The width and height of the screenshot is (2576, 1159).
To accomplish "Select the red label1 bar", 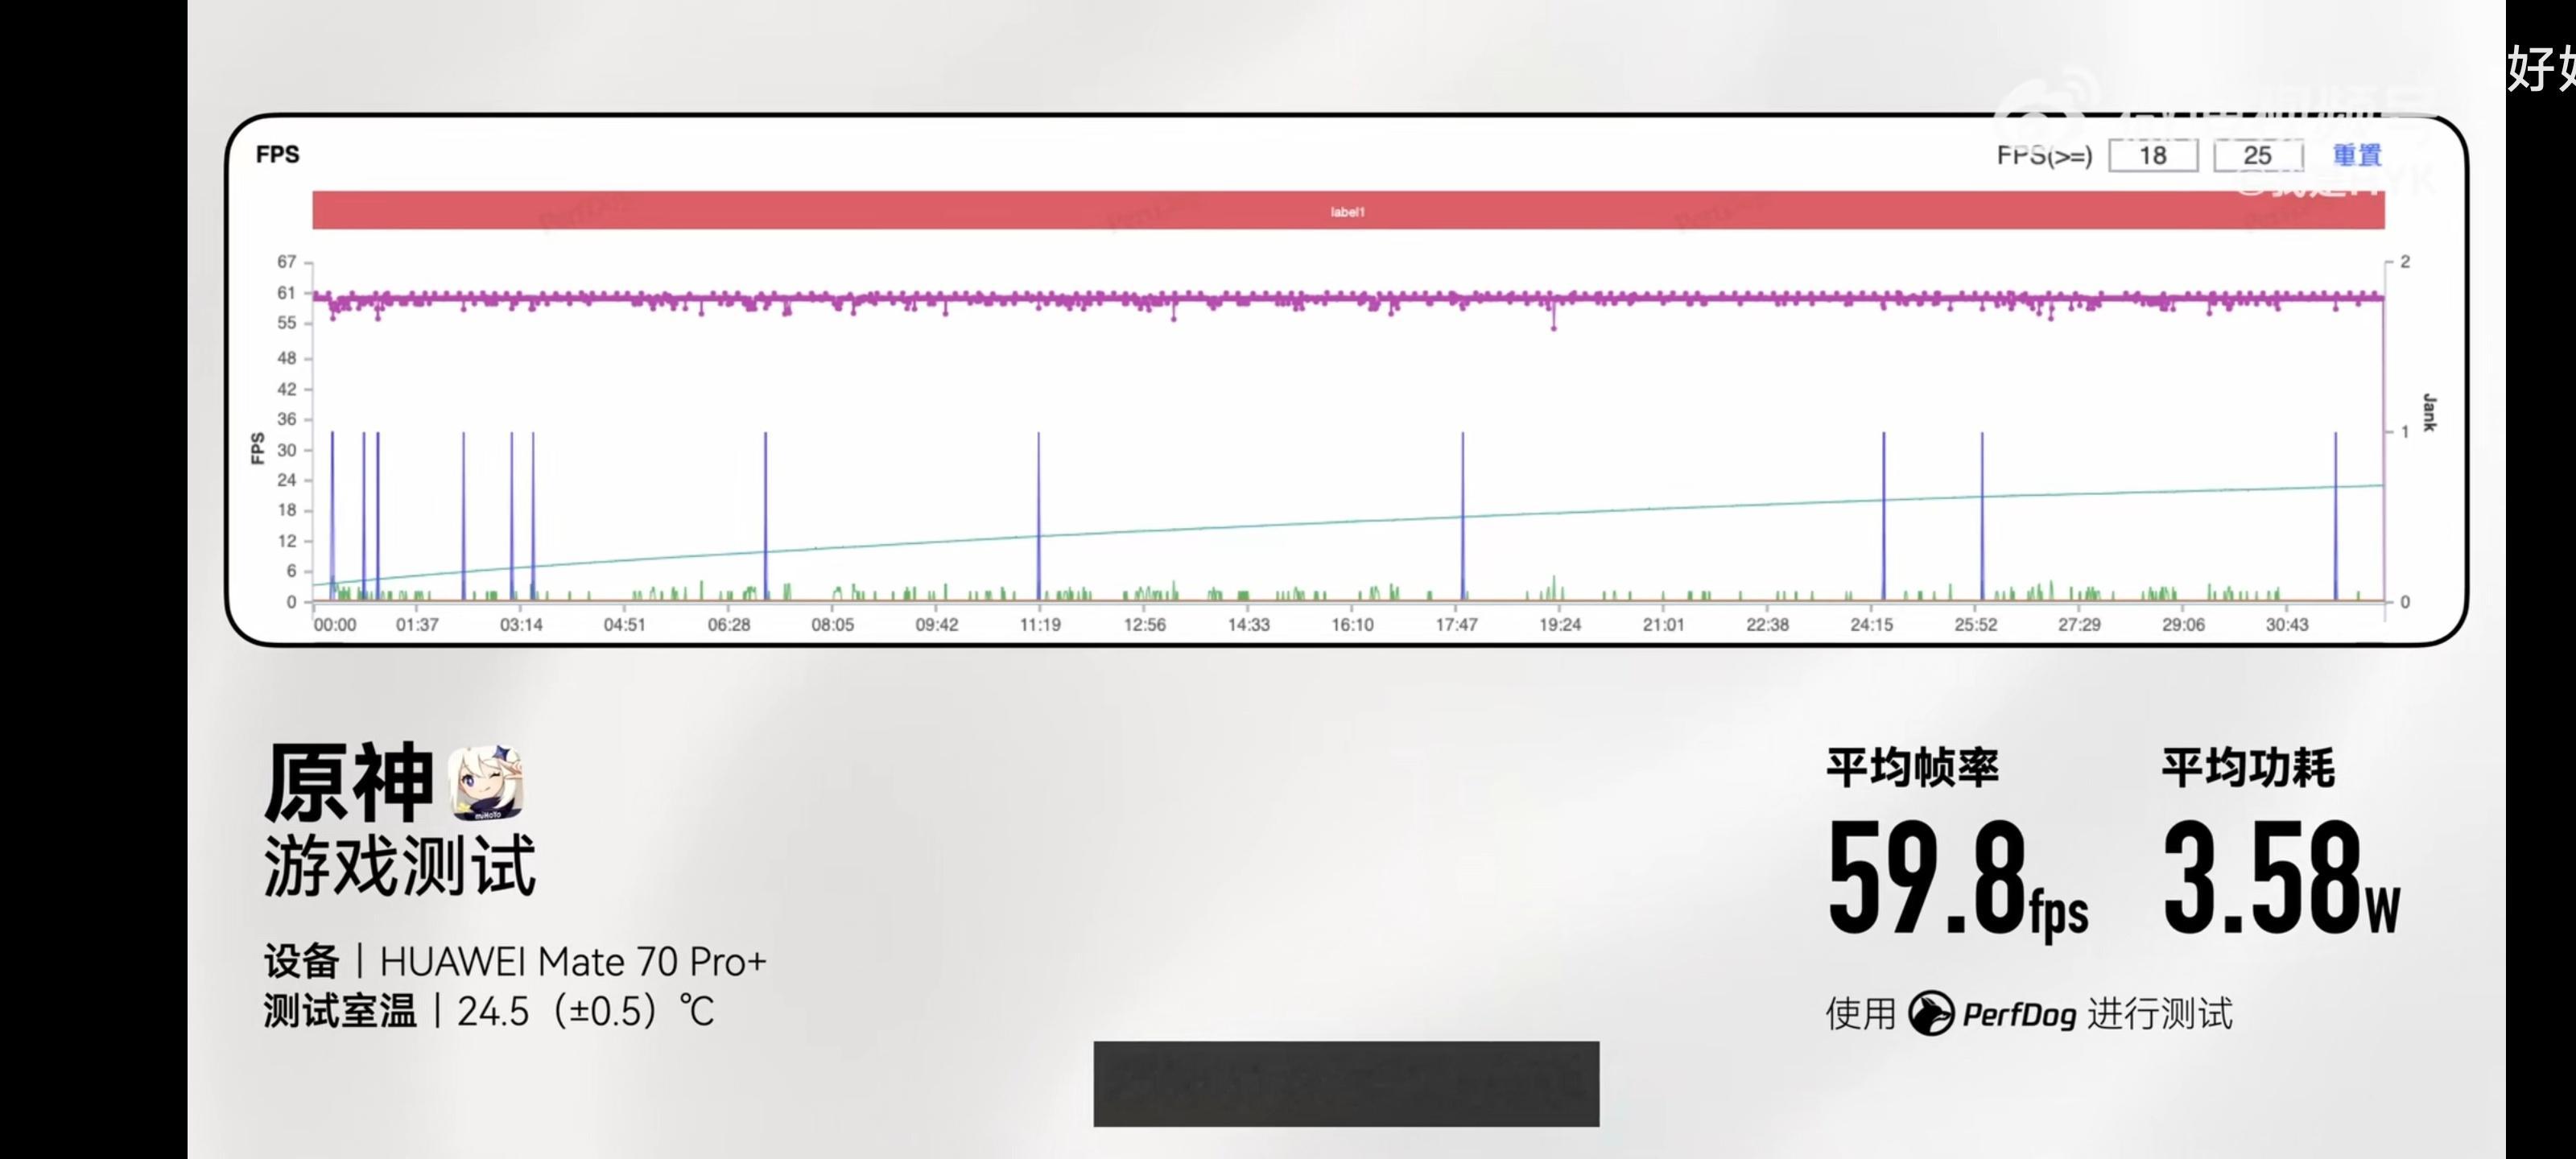I will point(1348,211).
